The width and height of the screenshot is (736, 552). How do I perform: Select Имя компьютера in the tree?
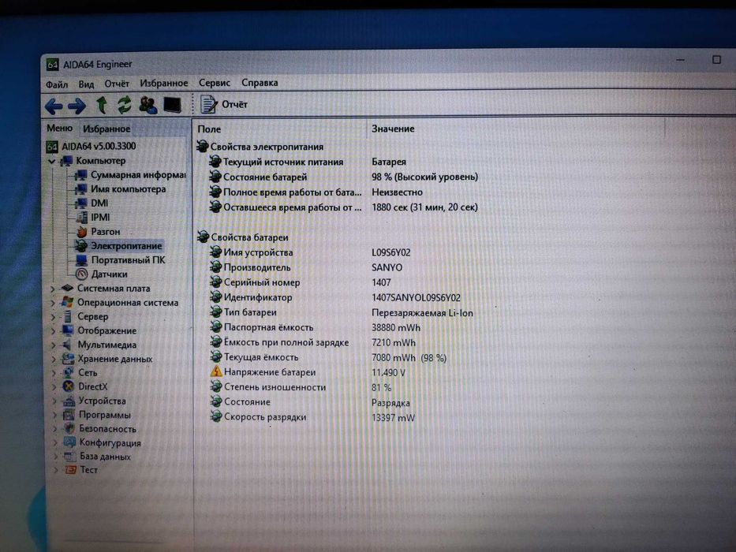tap(121, 189)
